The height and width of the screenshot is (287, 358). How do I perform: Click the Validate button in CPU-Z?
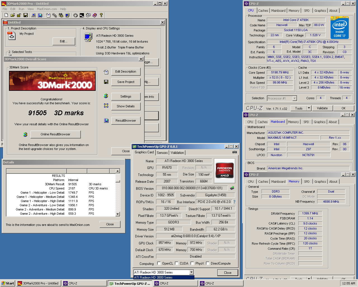pyautogui.click(x=322, y=108)
